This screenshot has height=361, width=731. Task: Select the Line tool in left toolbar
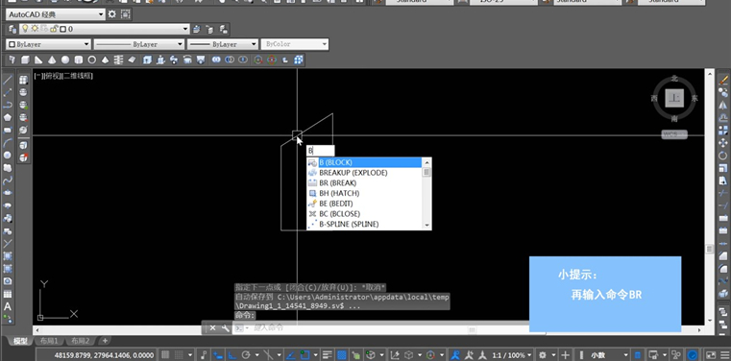[8, 80]
